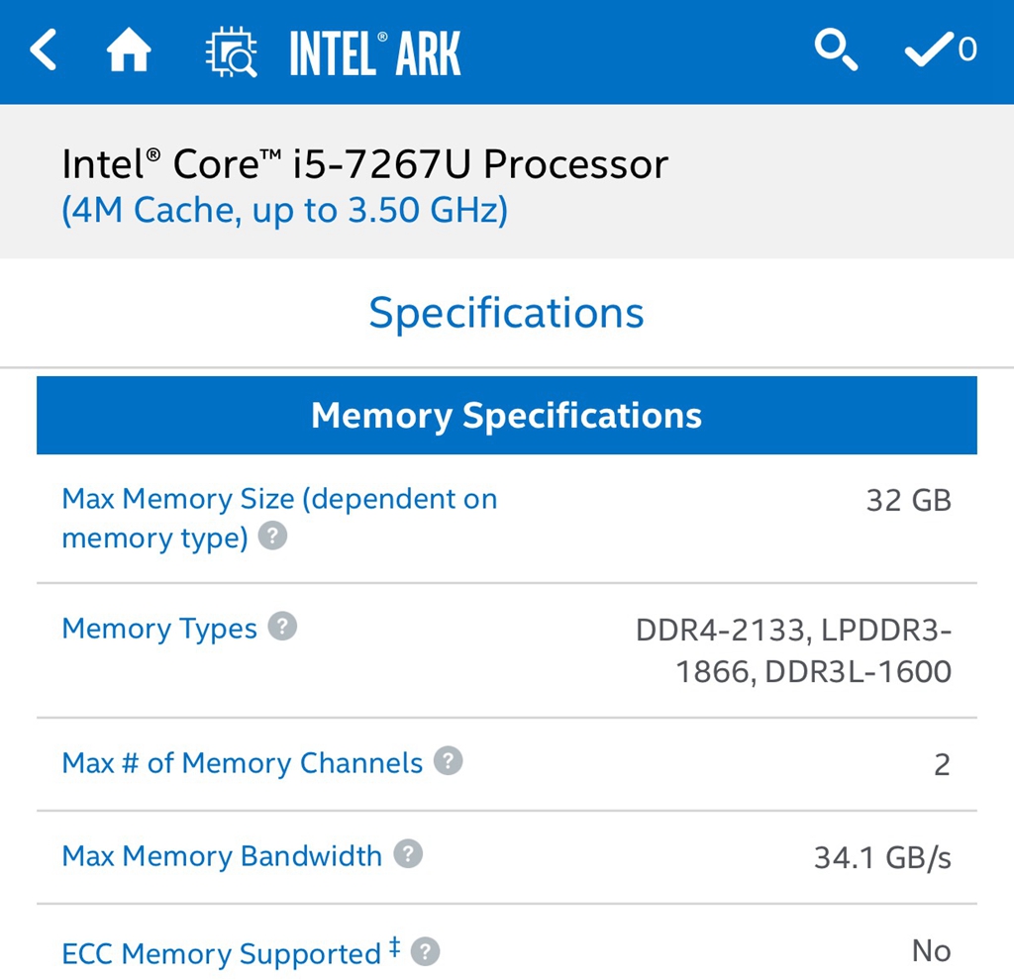This screenshot has height=980, width=1014.
Task: Tap the processor cache and frequency subtitle
Action: 284,210
